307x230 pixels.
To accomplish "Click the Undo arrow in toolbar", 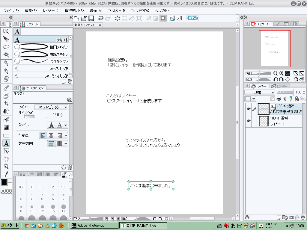I will click(x=101, y=18).
